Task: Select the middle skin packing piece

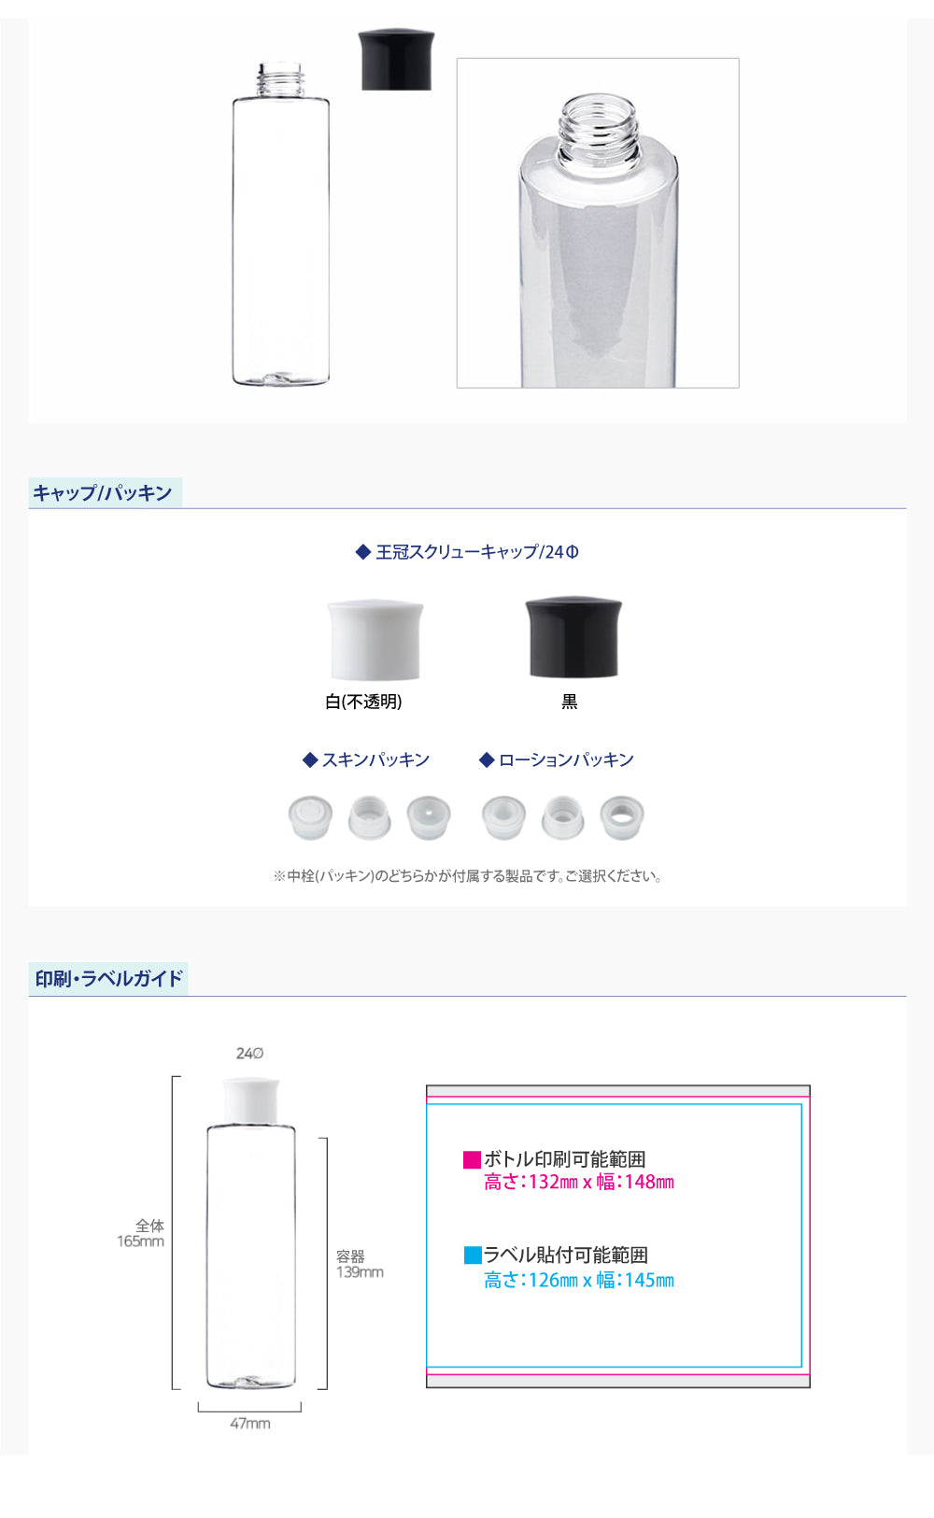Action: pos(369,817)
